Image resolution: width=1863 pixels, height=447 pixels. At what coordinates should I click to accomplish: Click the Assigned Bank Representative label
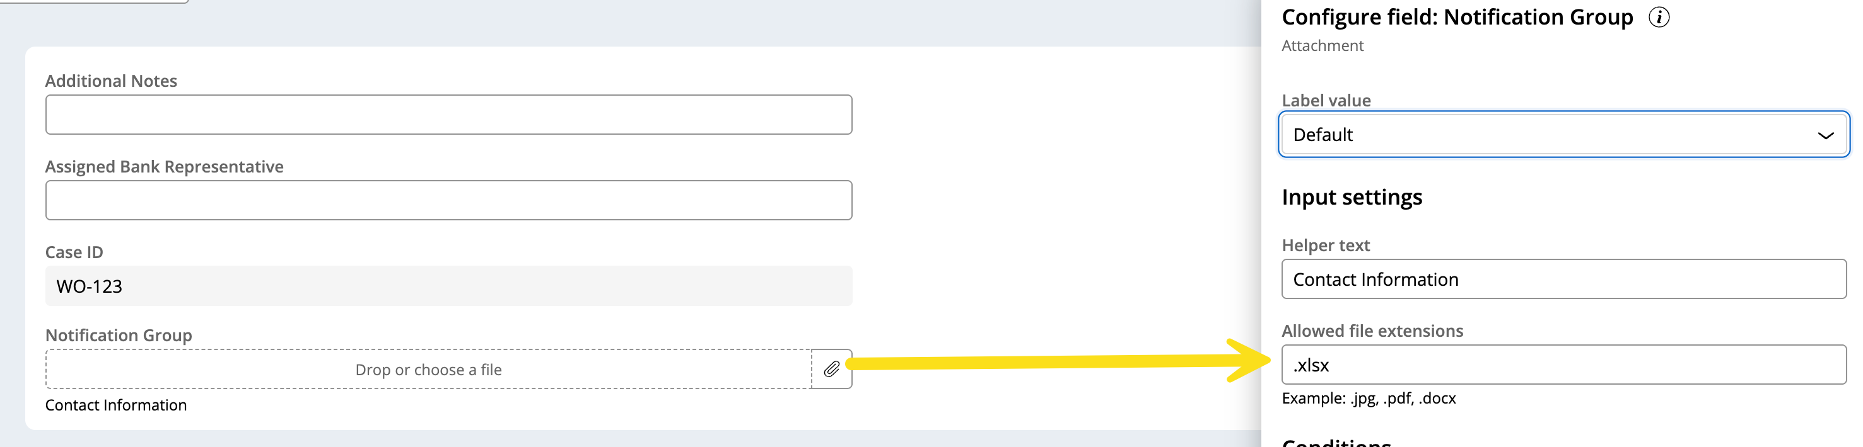click(x=164, y=167)
